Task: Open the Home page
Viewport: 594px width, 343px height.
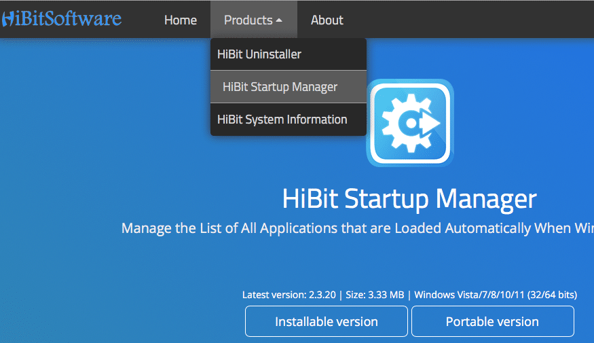Action: (x=181, y=20)
